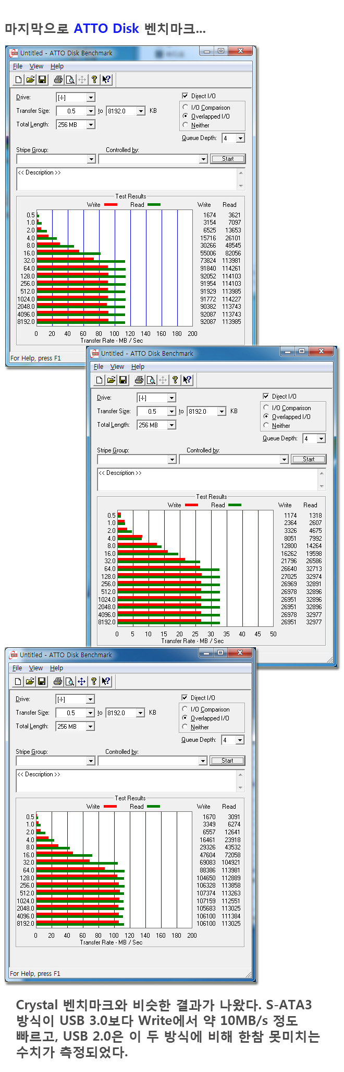Viewport: 344px width, 1072px height.
Task: Expand Stripe Group dropdown in top ATTO window
Action: 91,159
